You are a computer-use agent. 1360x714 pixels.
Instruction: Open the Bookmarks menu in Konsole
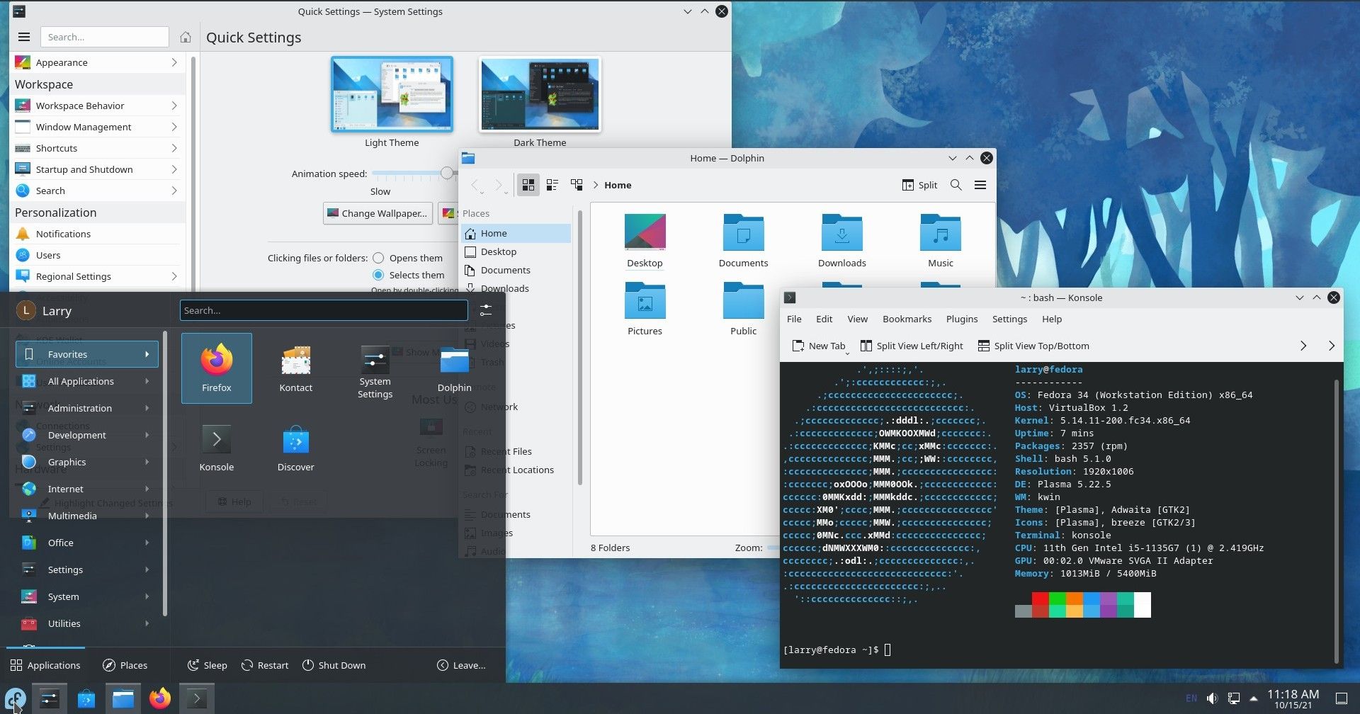point(907,319)
